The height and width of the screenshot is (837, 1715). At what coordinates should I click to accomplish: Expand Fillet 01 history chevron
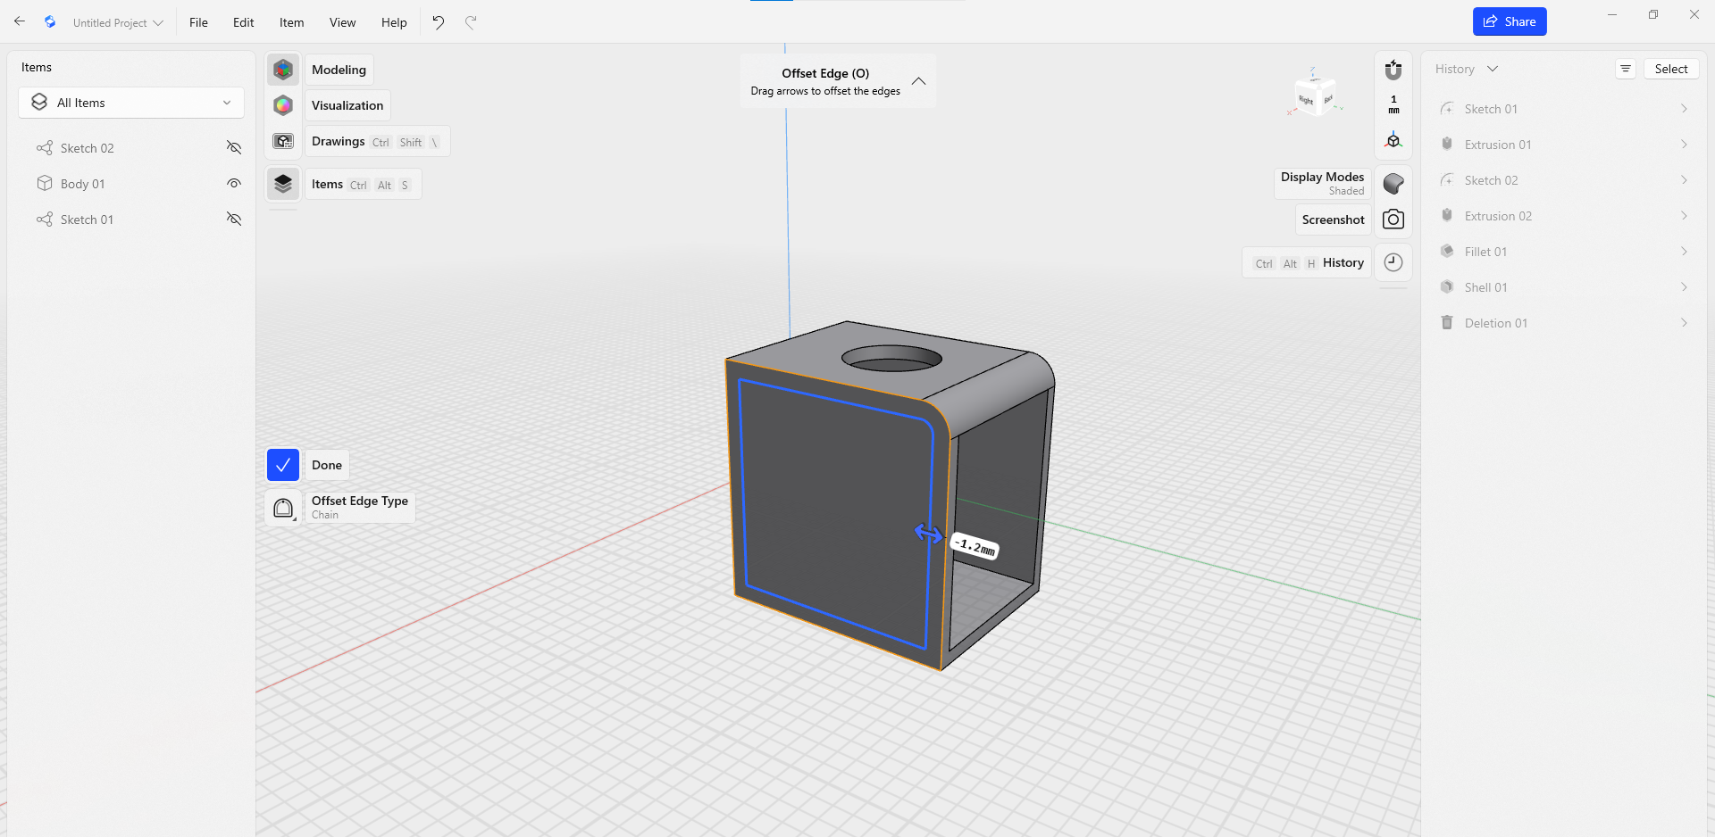coord(1684,252)
